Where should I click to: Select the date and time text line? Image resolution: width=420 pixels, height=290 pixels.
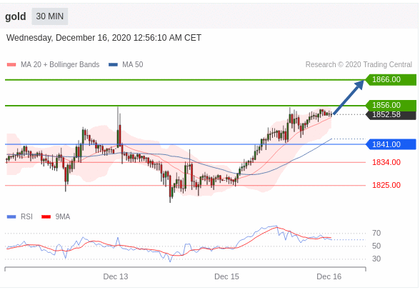(x=104, y=38)
